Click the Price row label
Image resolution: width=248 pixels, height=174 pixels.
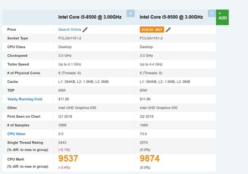click(x=12, y=29)
